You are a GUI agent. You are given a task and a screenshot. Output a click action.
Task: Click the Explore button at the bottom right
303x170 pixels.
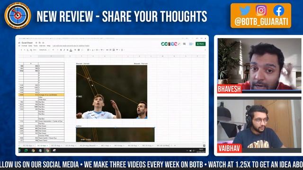[x=204, y=145]
